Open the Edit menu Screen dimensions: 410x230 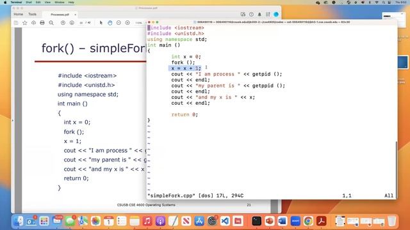[38, 2]
